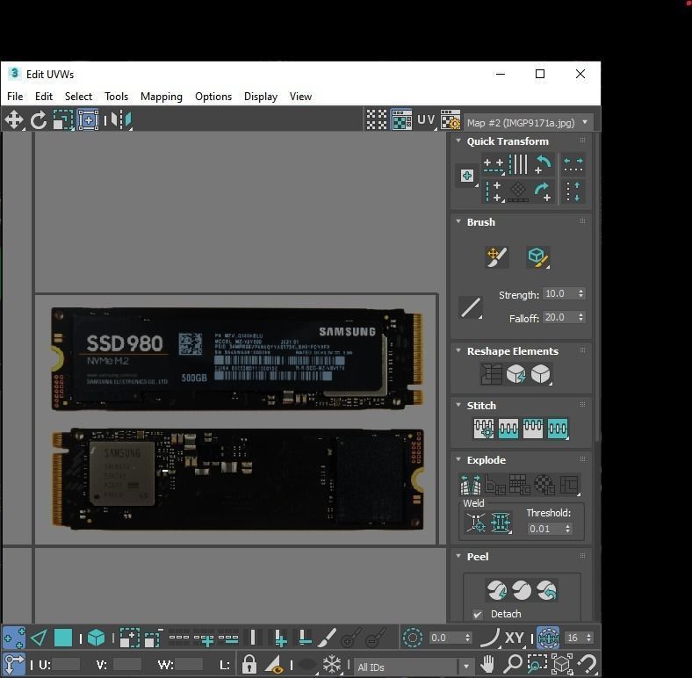Click Target Weld icon
Viewport: 692px width, 678px height.
click(x=476, y=523)
